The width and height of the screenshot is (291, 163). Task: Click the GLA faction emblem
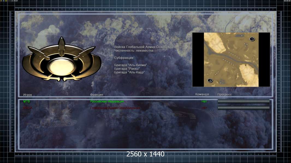pyautogui.click(x=61, y=59)
